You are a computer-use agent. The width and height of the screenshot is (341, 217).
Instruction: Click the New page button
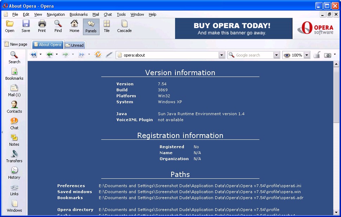point(16,44)
